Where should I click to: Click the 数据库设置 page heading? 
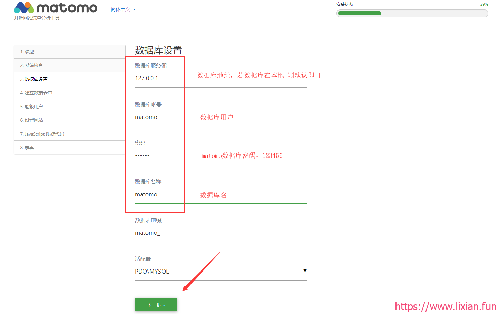[x=158, y=50]
